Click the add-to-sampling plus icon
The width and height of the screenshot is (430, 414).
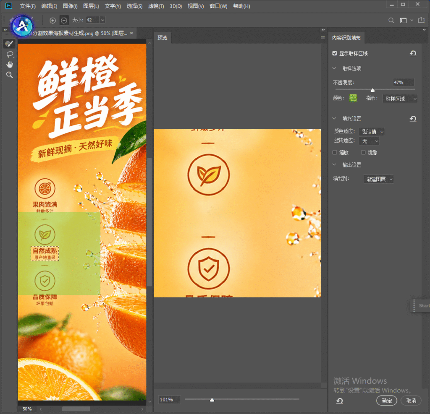tap(52, 20)
